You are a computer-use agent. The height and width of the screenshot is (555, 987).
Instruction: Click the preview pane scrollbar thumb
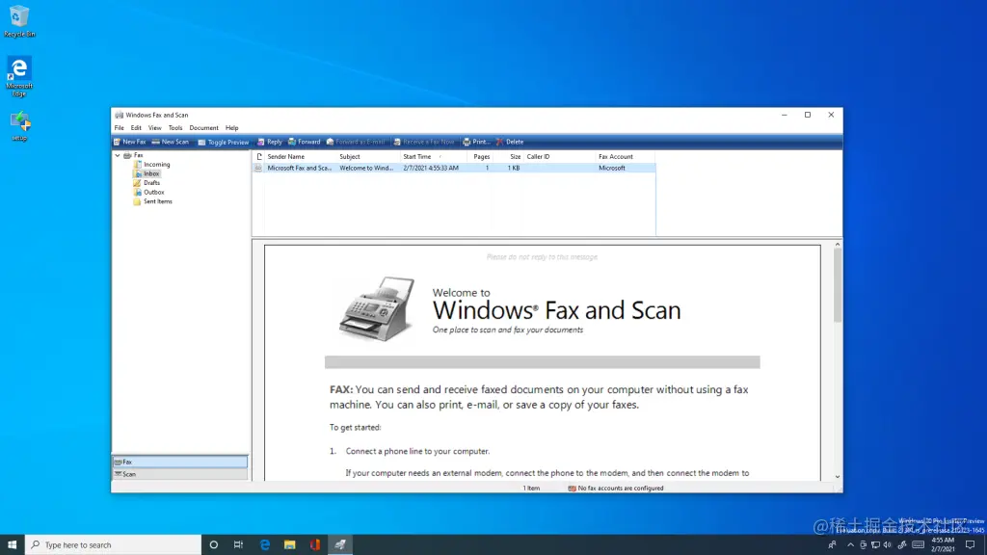(838, 285)
